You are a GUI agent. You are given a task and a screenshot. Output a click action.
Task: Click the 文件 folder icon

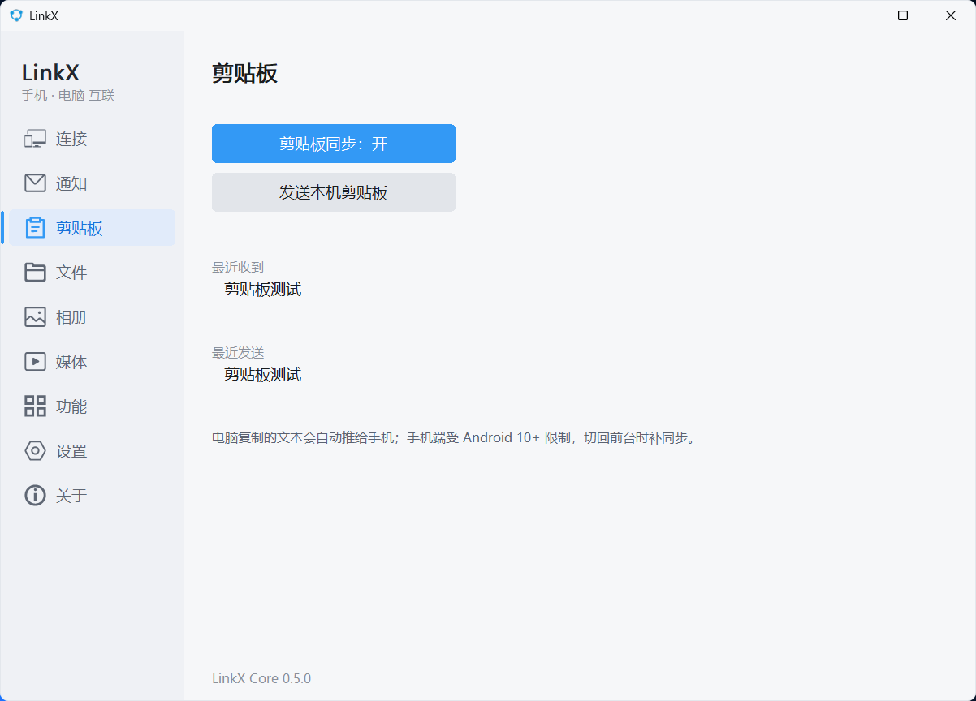point(35,273)
